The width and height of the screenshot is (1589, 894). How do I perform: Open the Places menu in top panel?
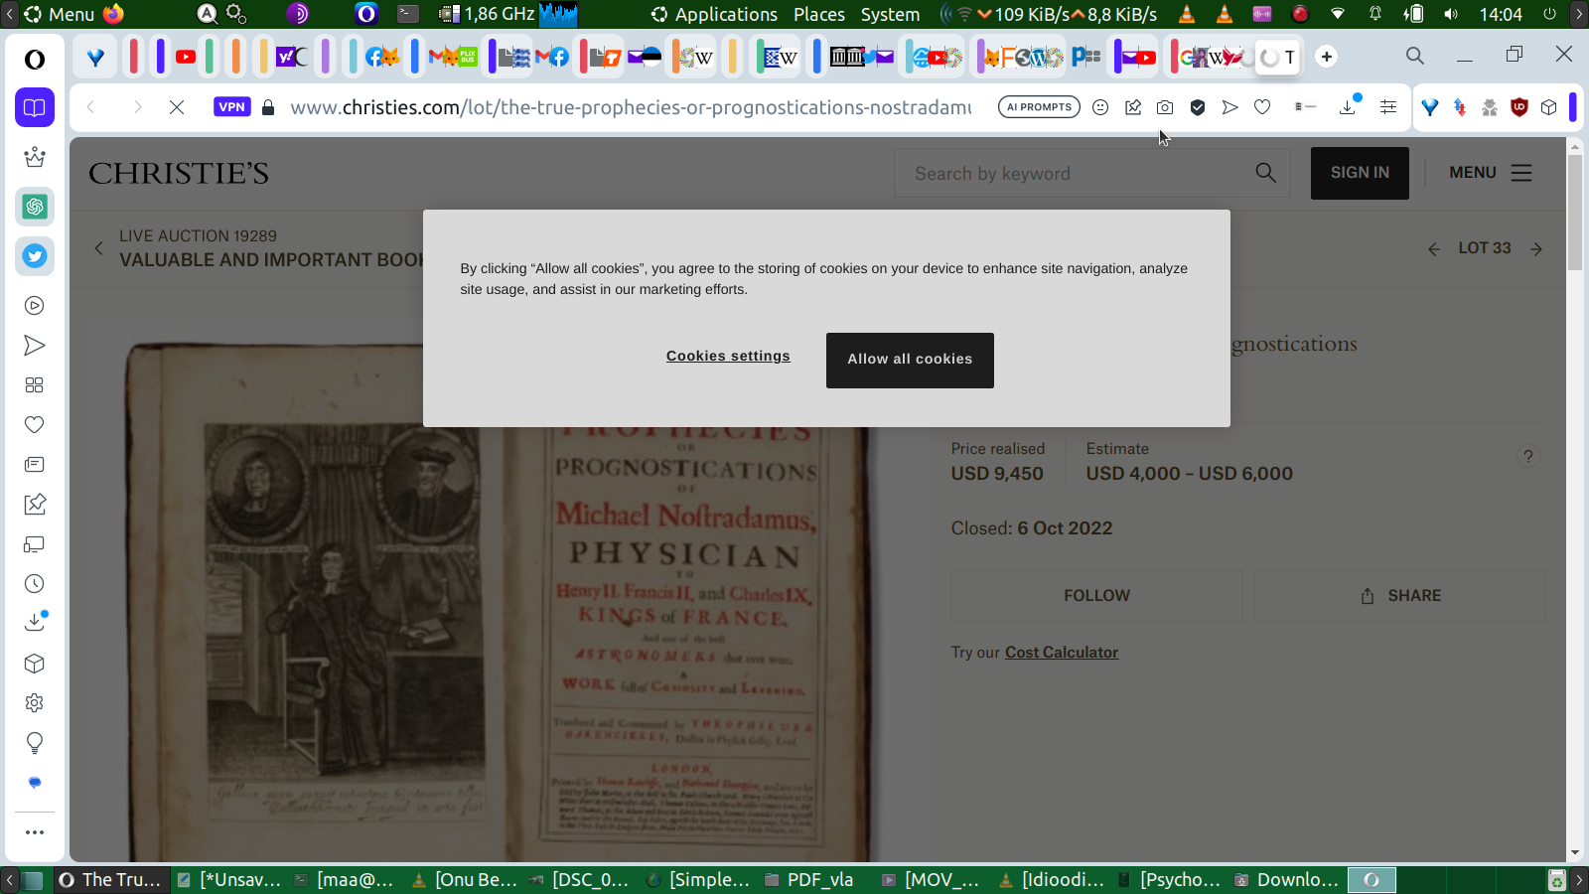tap(819, 14)
